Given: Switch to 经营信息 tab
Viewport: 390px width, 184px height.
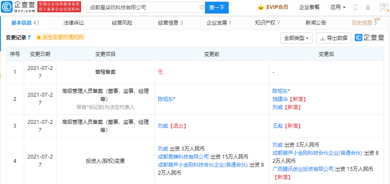Looking at the screenshot, I should click(x=170, y=23).
